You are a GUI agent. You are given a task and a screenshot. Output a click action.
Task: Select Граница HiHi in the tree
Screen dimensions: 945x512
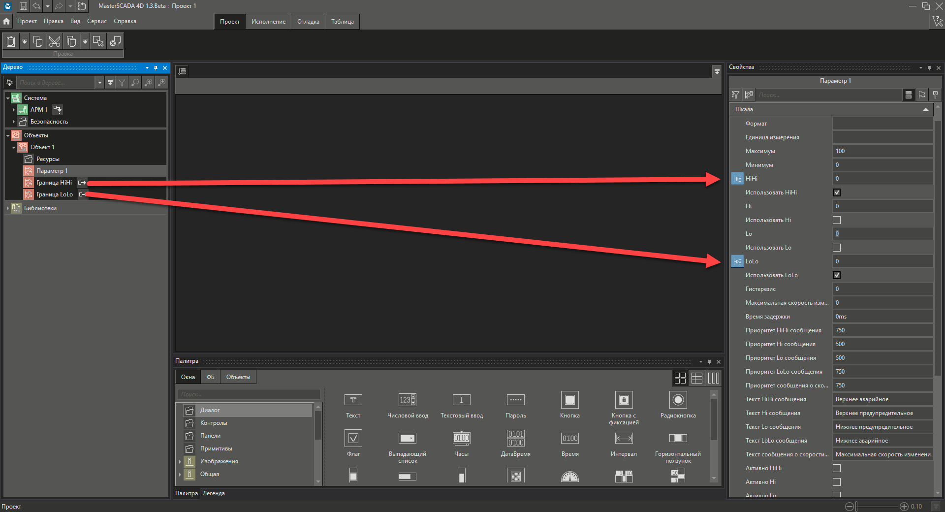point(54,183)
